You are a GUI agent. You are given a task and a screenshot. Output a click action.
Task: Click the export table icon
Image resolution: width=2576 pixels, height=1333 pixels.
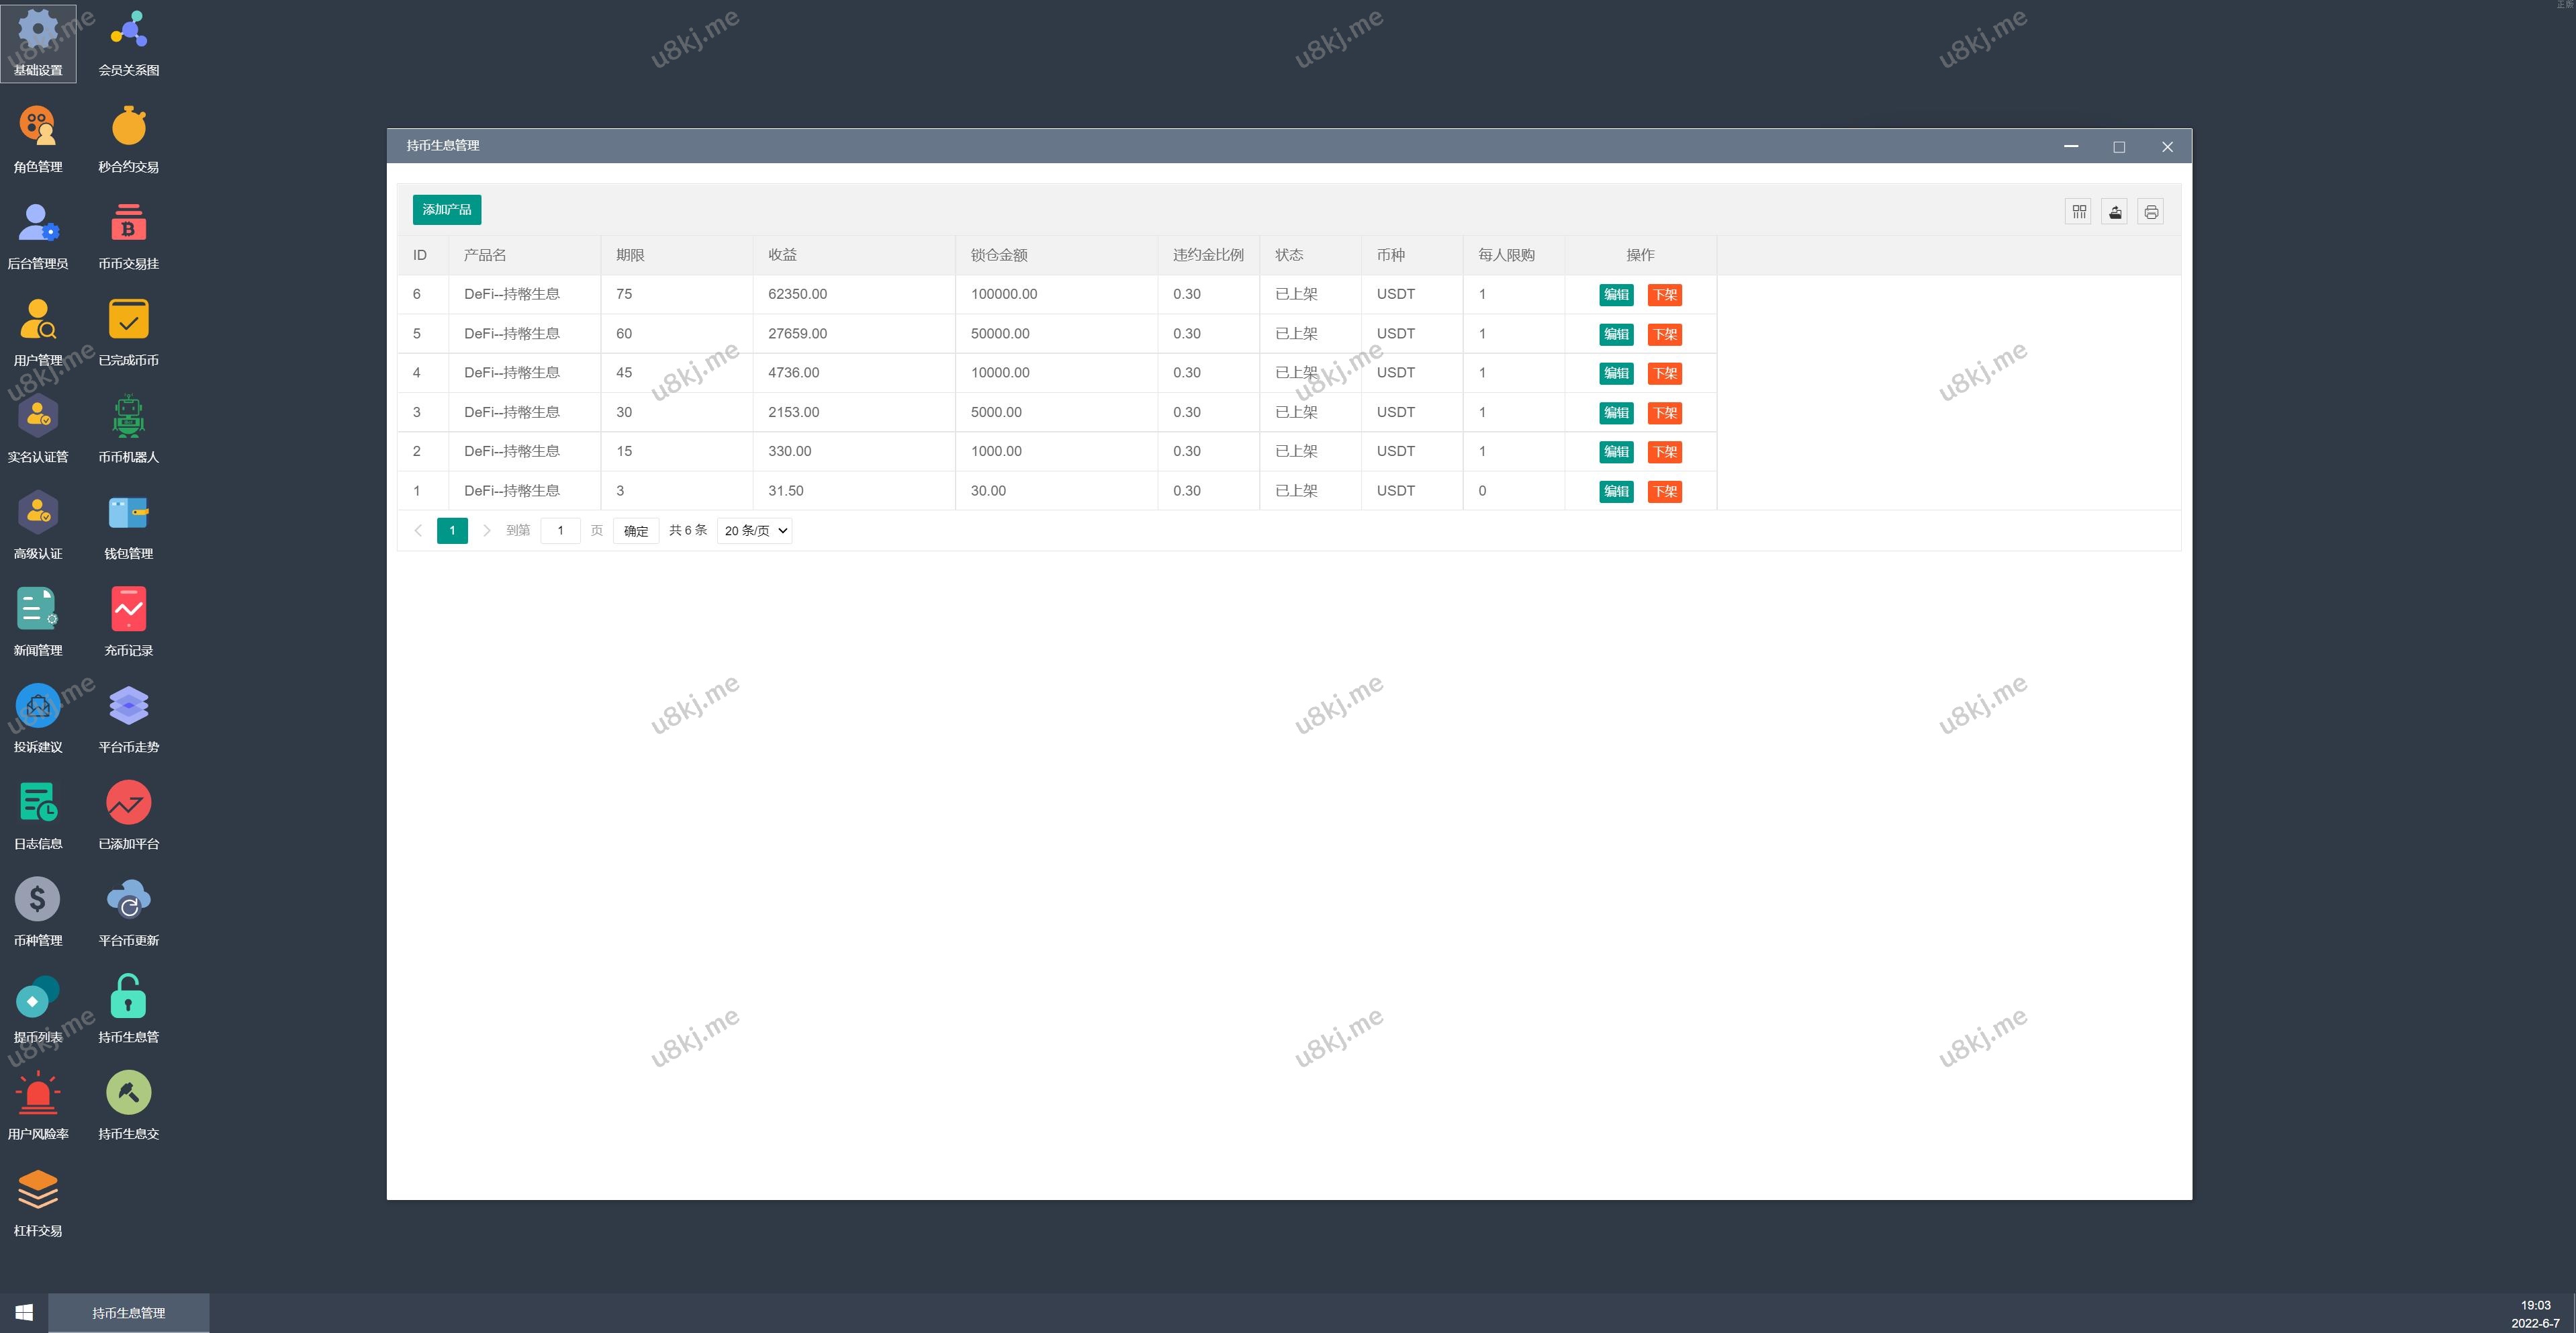[x=2114, y=211]
